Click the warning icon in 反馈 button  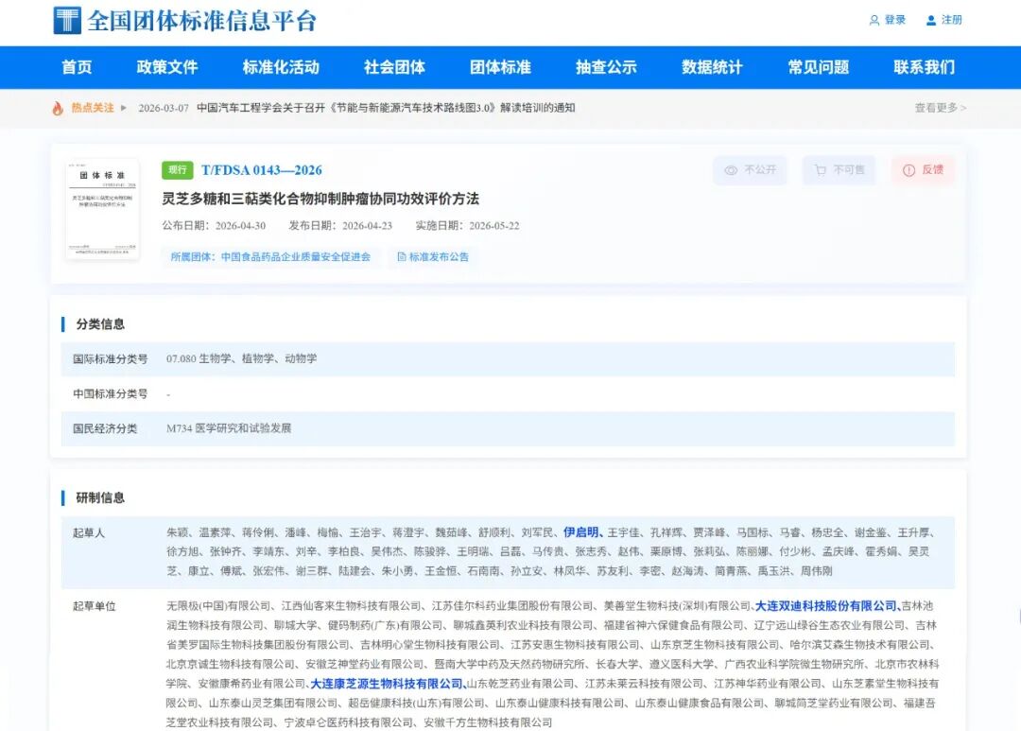tap(909, 170)
